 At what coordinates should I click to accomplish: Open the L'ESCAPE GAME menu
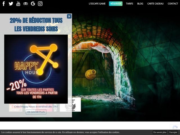[97, 4]
